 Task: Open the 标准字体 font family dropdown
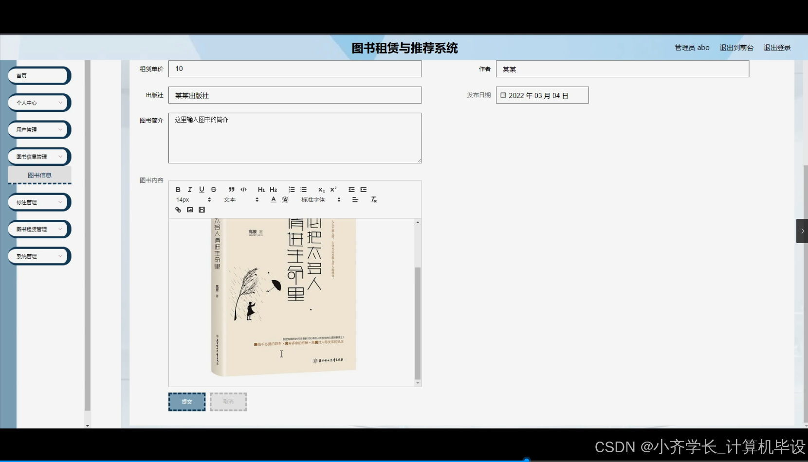321,200
